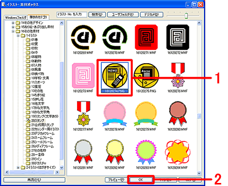Pick the brown rosette 16120280.WMF

coord(178,114)
